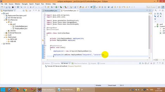Viewport: 165px width, 92px height.
Task: Click warning marker on line 17
Action: coord(43,40)
